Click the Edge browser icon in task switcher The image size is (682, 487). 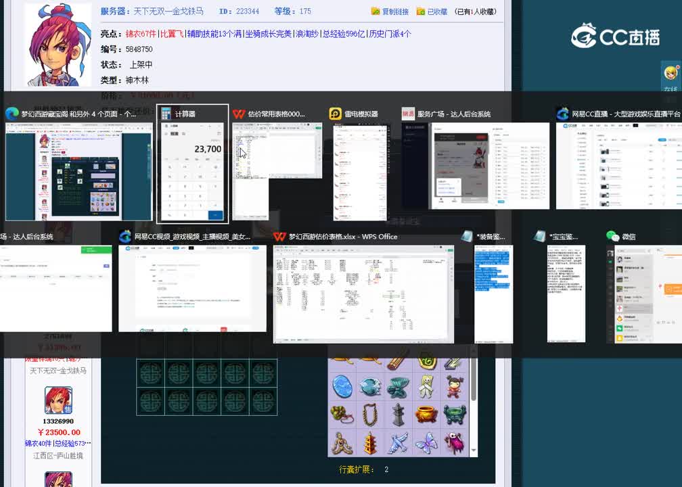12,114
